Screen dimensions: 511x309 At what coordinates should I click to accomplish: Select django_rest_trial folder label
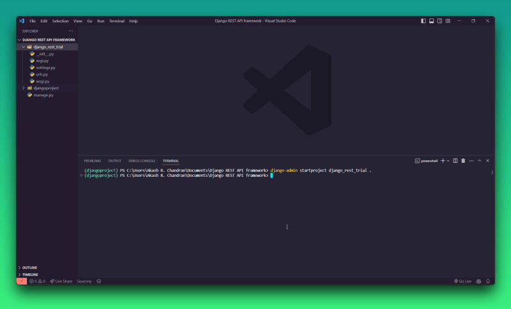coord(49,47)
